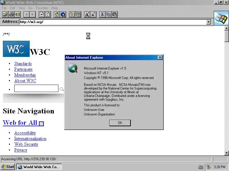Open Favorites folder toolbar icon
Viewport: 229px width, 171px height.
click(x=72, y=15)
